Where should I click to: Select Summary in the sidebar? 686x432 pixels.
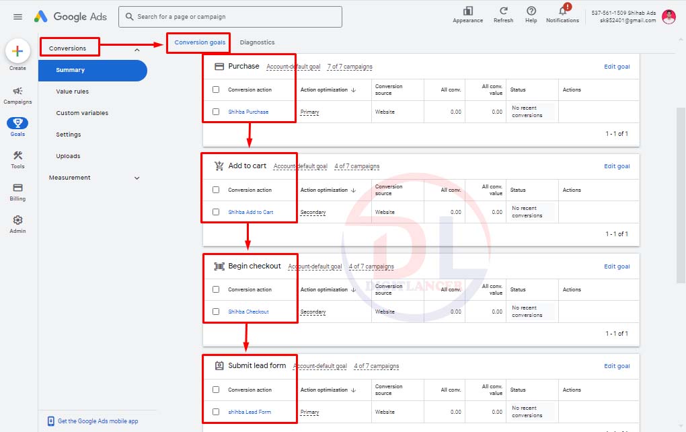[x=93, y=70]
